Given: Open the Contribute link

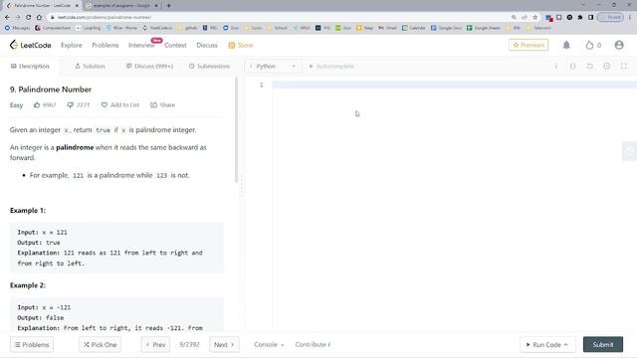Looking at the screenshot, I should 313,345.
